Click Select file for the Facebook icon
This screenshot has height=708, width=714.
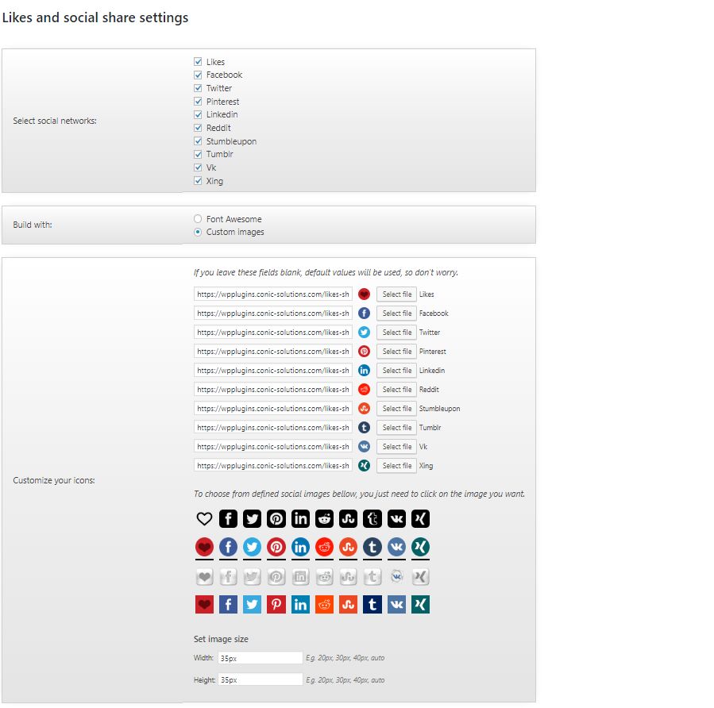(x=396, y=314)
